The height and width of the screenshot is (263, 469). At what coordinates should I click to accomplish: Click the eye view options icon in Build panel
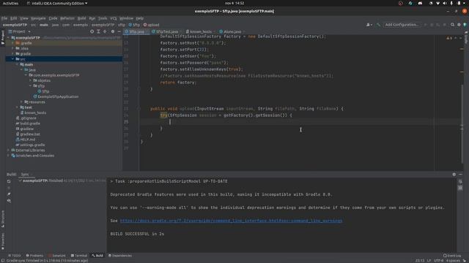(x=9, y=201)
